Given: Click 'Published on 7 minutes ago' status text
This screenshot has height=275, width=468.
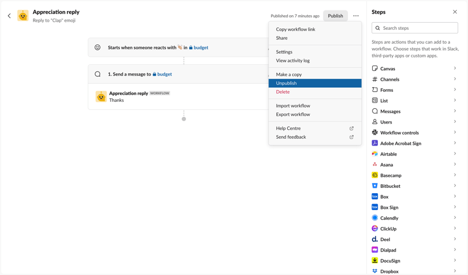Looking at the screenshot, I should pyautogui.click(x=295, y=16).
